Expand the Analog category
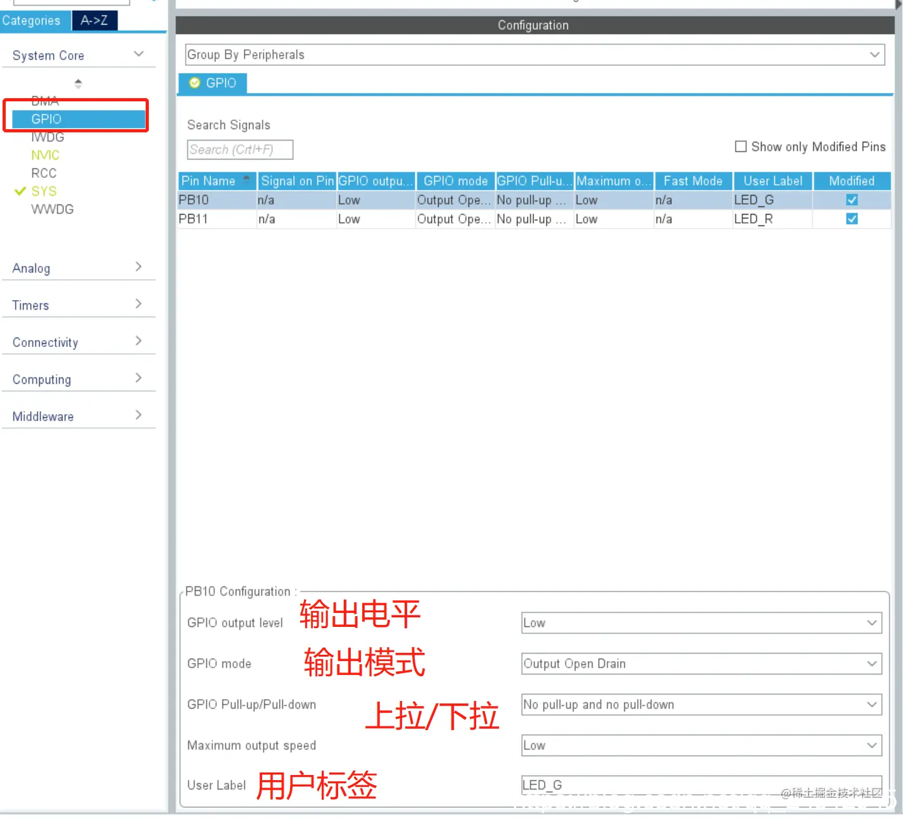Screen dimensions: 903x820 [x=79, y=268]
